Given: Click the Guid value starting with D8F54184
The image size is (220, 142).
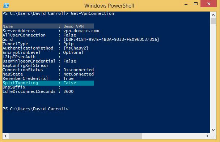Looking at the screenshot, I should (x=111, y=39).
